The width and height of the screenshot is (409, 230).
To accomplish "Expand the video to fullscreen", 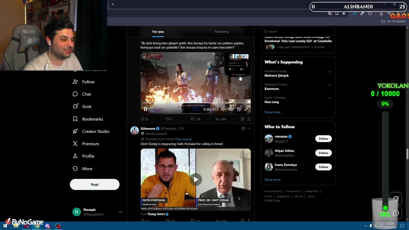I will (246, 109).
